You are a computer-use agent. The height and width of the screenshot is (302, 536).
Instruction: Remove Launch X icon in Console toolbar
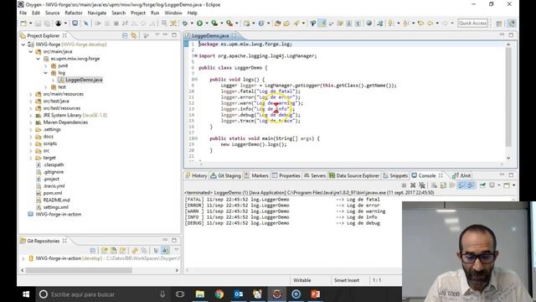[x=413, y=185]
